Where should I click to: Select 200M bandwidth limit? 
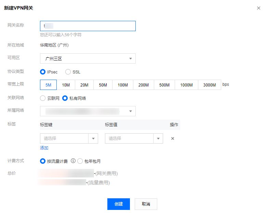click(144, 85)
